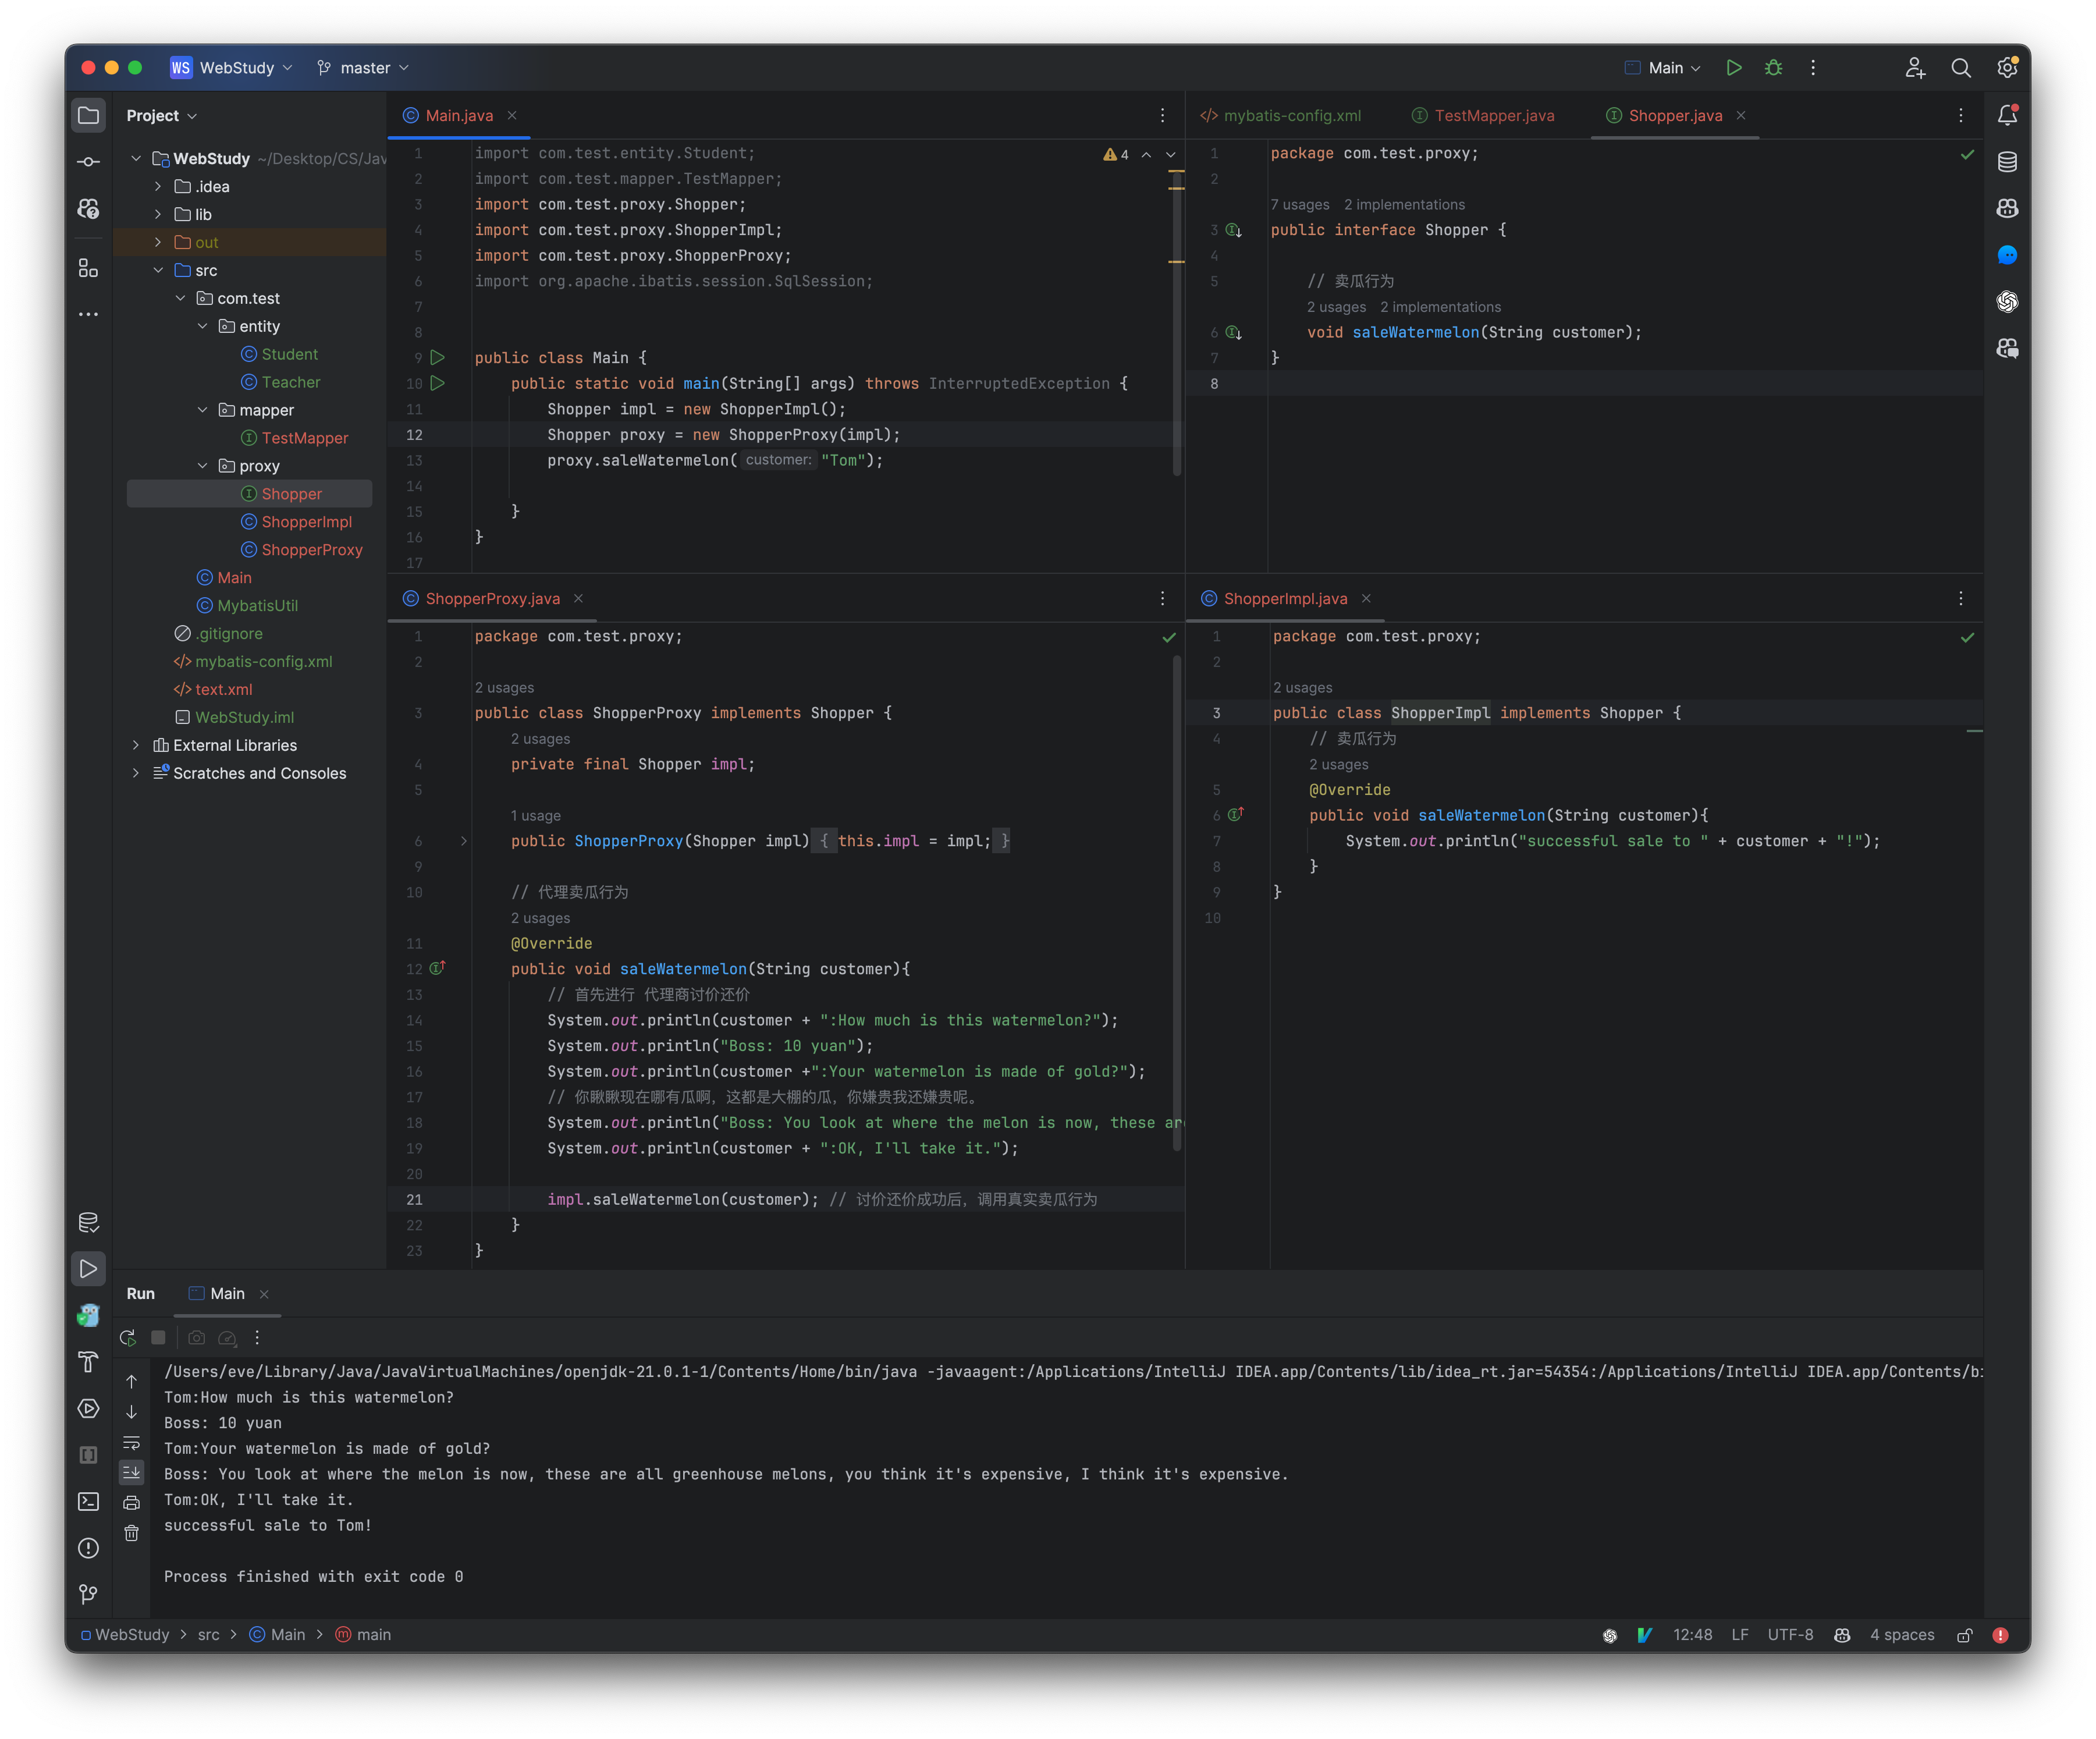This screenshot has height=1739, width=2096.
Task: Switch to the Main.java editor tab
Action: tap(459, 116)
